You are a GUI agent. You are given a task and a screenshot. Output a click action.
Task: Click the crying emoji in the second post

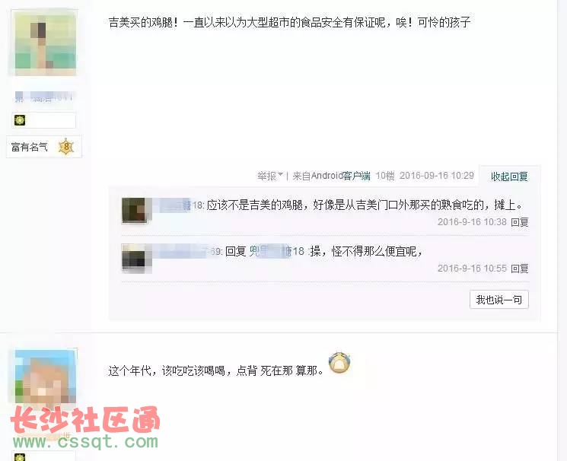pyautogui.click(x=340, y=362)
